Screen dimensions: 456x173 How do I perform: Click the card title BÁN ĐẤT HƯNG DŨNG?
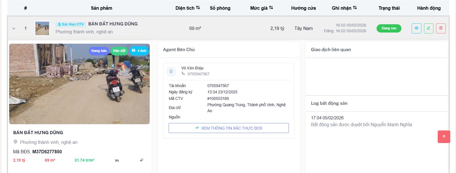coord(38,133)
